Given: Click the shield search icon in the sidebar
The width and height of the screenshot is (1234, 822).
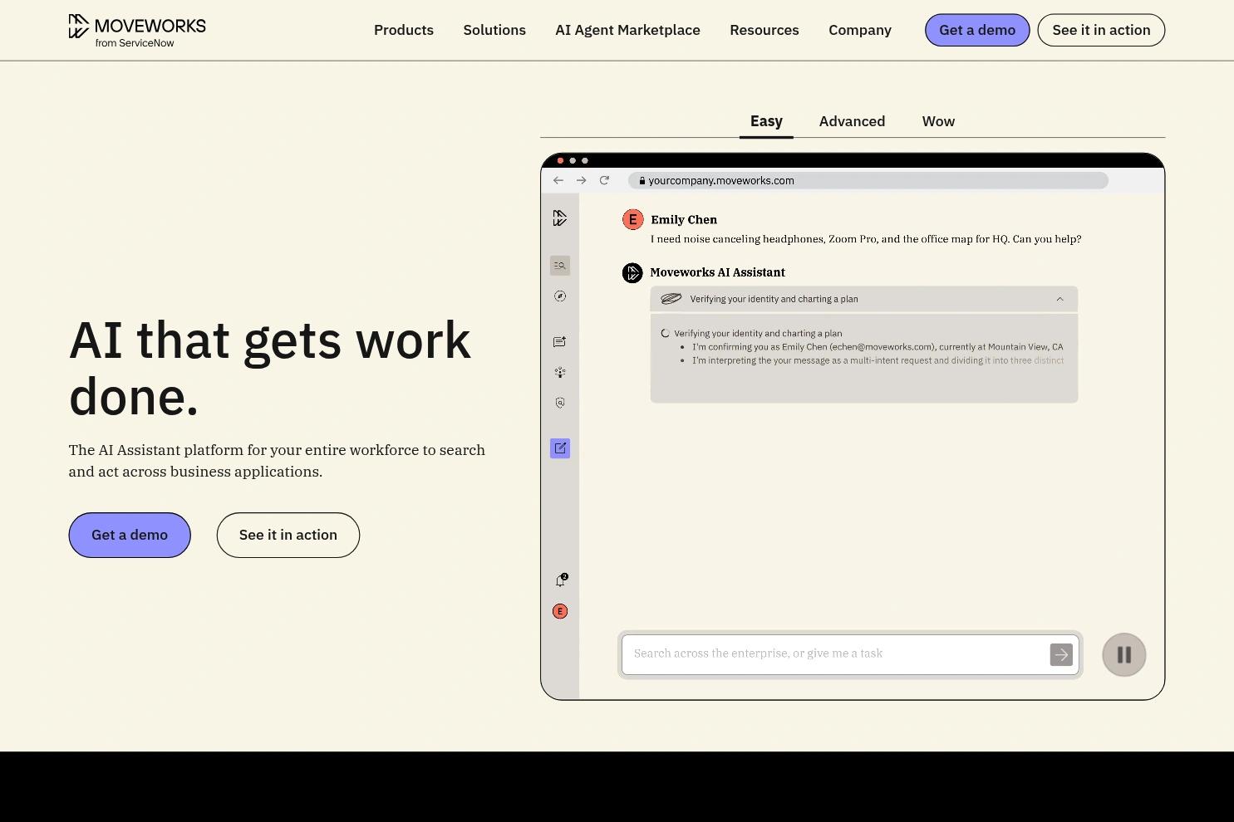Looking at the screenshot, I should (x=560, y=403).
